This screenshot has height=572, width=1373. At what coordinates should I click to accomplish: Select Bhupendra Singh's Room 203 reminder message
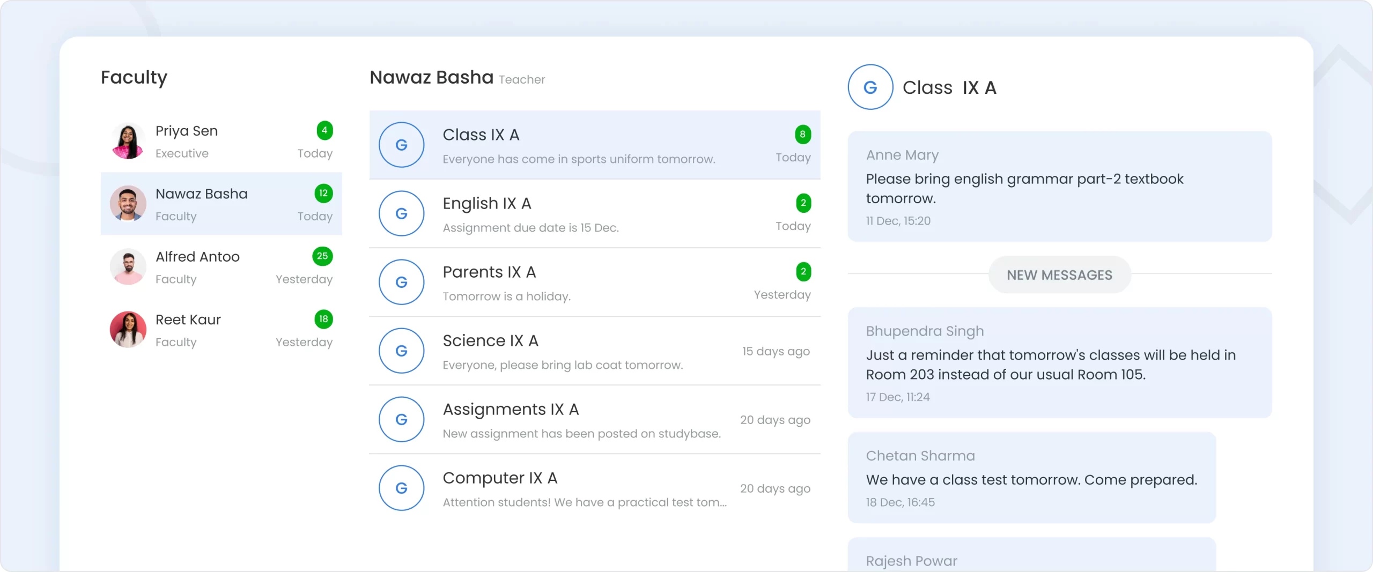pyautogui.click(x=1060, y=363)
